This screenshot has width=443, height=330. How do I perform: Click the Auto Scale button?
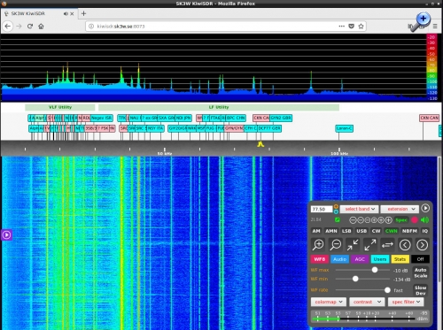[x=420, y=272]
